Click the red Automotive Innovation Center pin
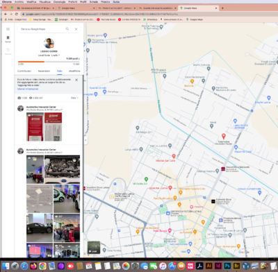Screen dimensions: 278x272 point(224,136)
